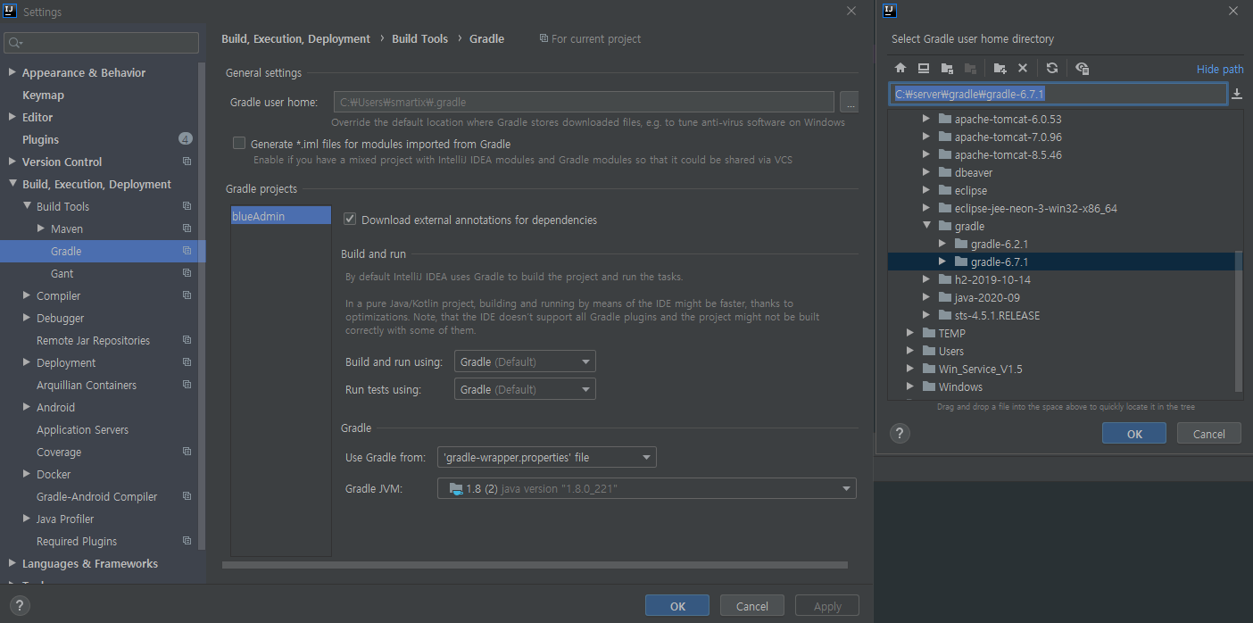Screen dimensions: 1253x623
Task: Click the Gradle user home text field
Action: (x=584, y=102)
